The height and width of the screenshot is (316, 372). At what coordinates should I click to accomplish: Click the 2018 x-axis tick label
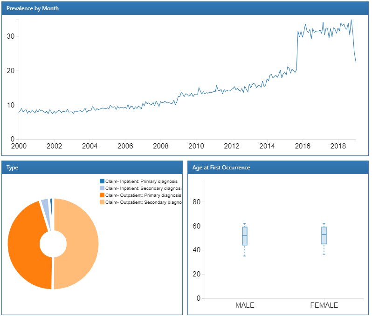338,146
